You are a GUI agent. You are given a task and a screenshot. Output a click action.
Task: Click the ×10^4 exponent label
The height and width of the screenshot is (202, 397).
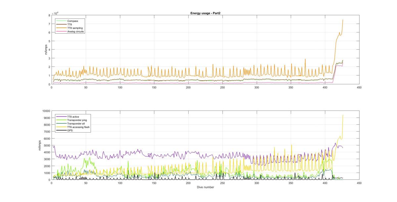[56, 13]
